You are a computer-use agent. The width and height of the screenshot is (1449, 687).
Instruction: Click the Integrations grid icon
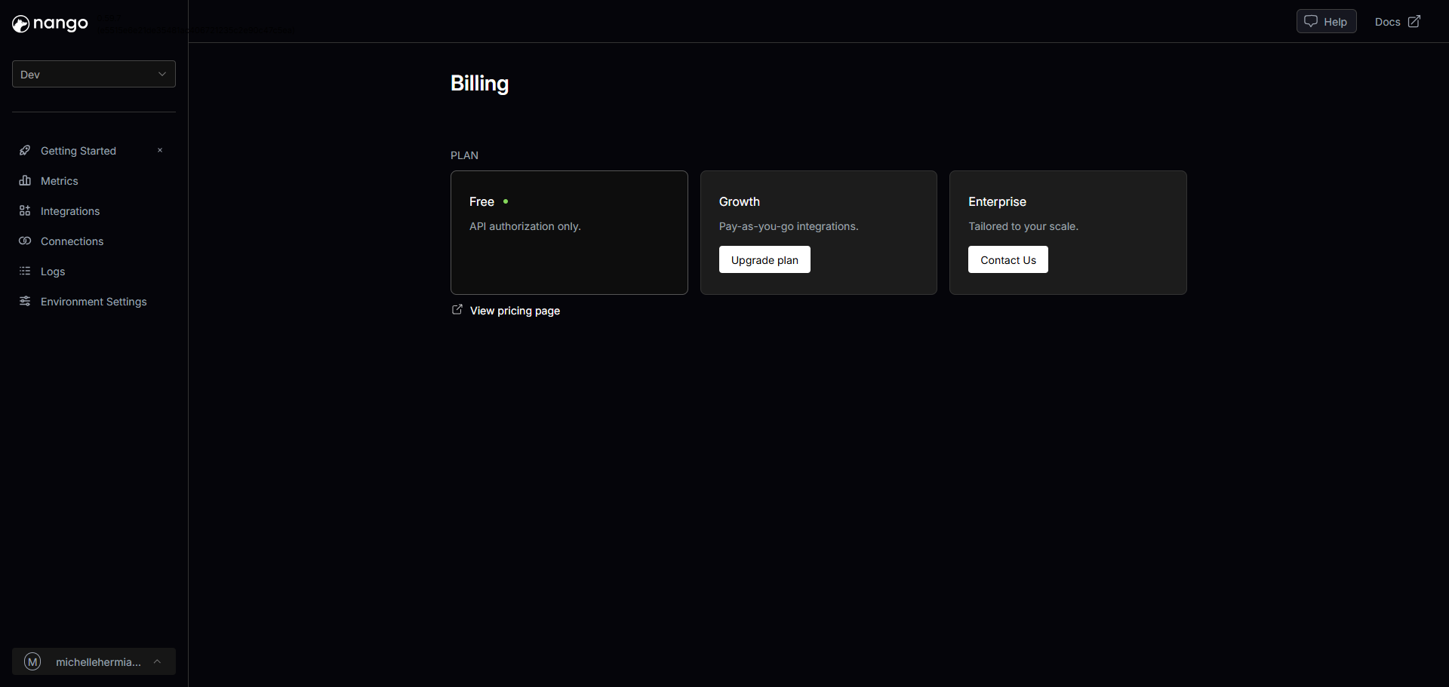(25, 211)
